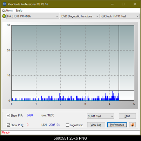
Task: Open the Options menu
Action: point(7,10)
